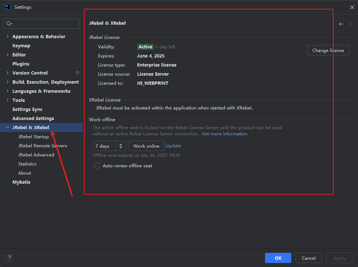Open Settings Sync page

click(27, 109)
